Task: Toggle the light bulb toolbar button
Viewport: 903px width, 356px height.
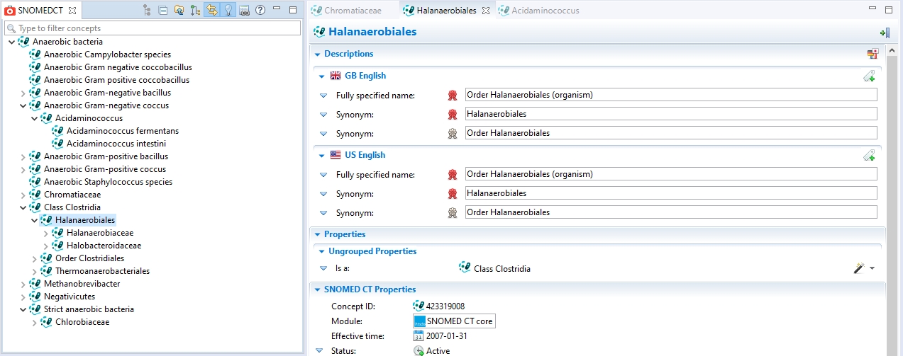Action: pos(228,11)
